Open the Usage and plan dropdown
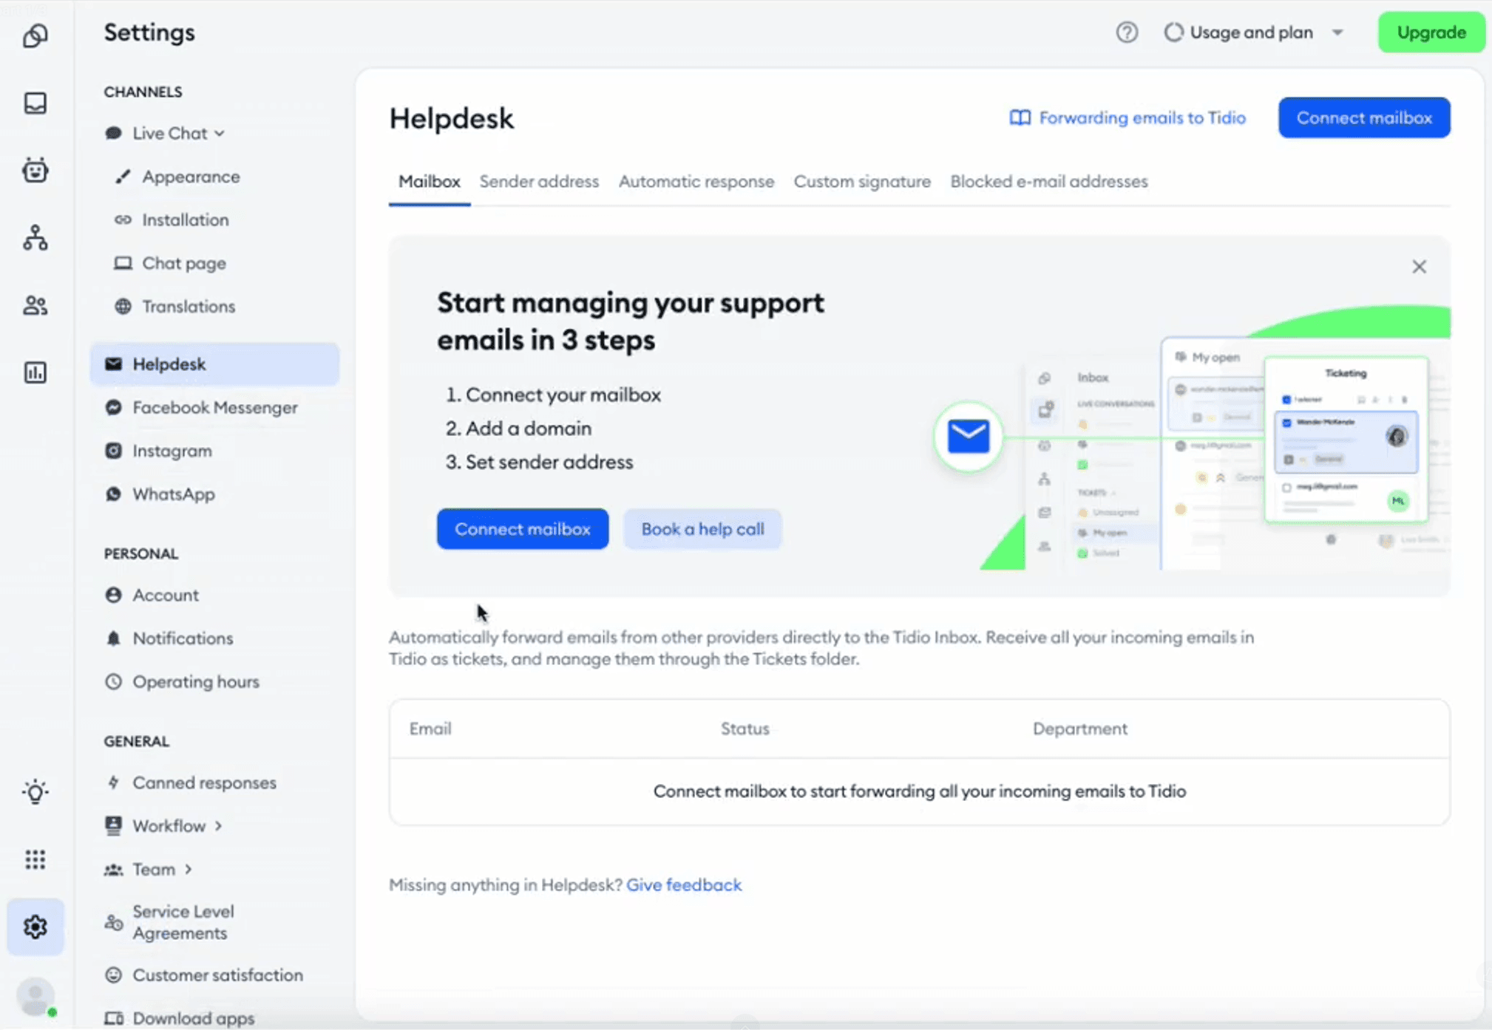Image resolution: width=1492 pixels, height=1030 pixels. point(1253,33)
